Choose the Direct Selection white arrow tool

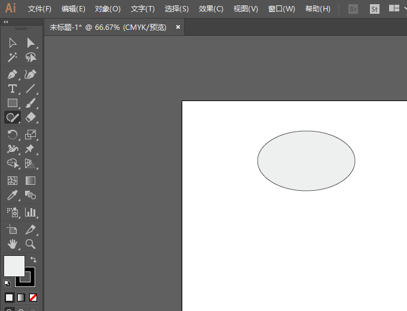[x=31, y=43]
